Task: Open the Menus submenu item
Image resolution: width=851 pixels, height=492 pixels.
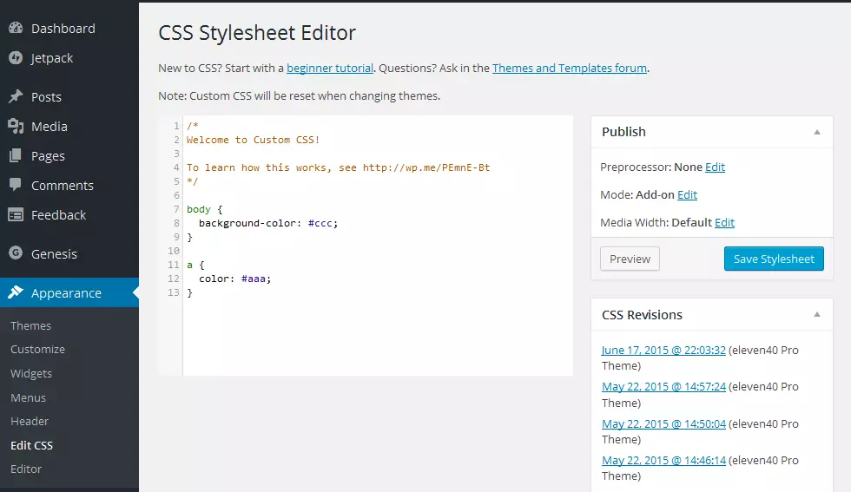Action: coord(28,397)
